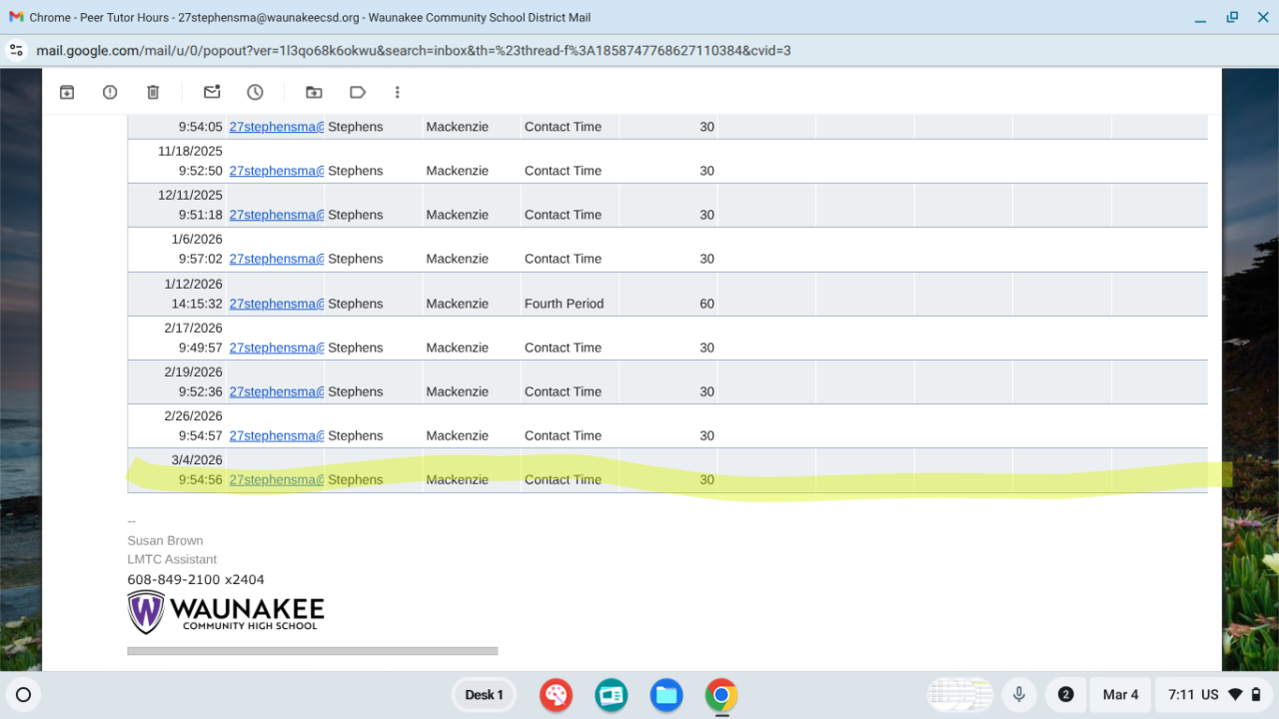Select phone number 608-849-2100 x2404
Screen dimensions: 1279x719
[196, 579]
